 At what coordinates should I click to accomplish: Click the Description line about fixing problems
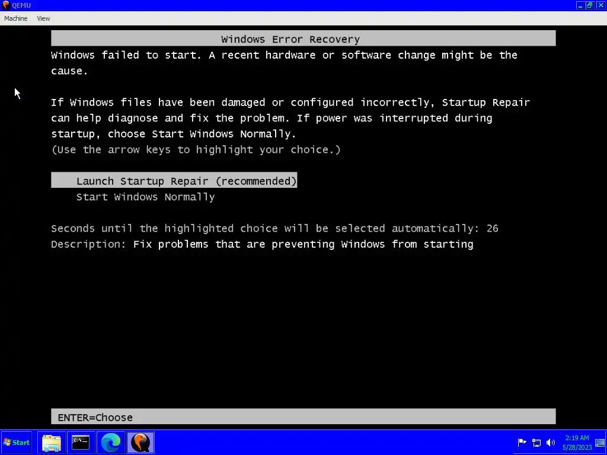point(262,244)
